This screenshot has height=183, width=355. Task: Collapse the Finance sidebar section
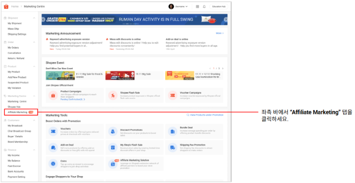coord(34,150)
